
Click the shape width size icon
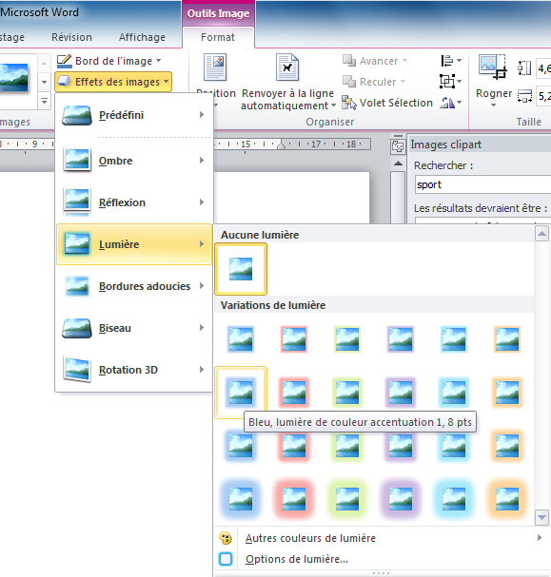click(524, 96)
